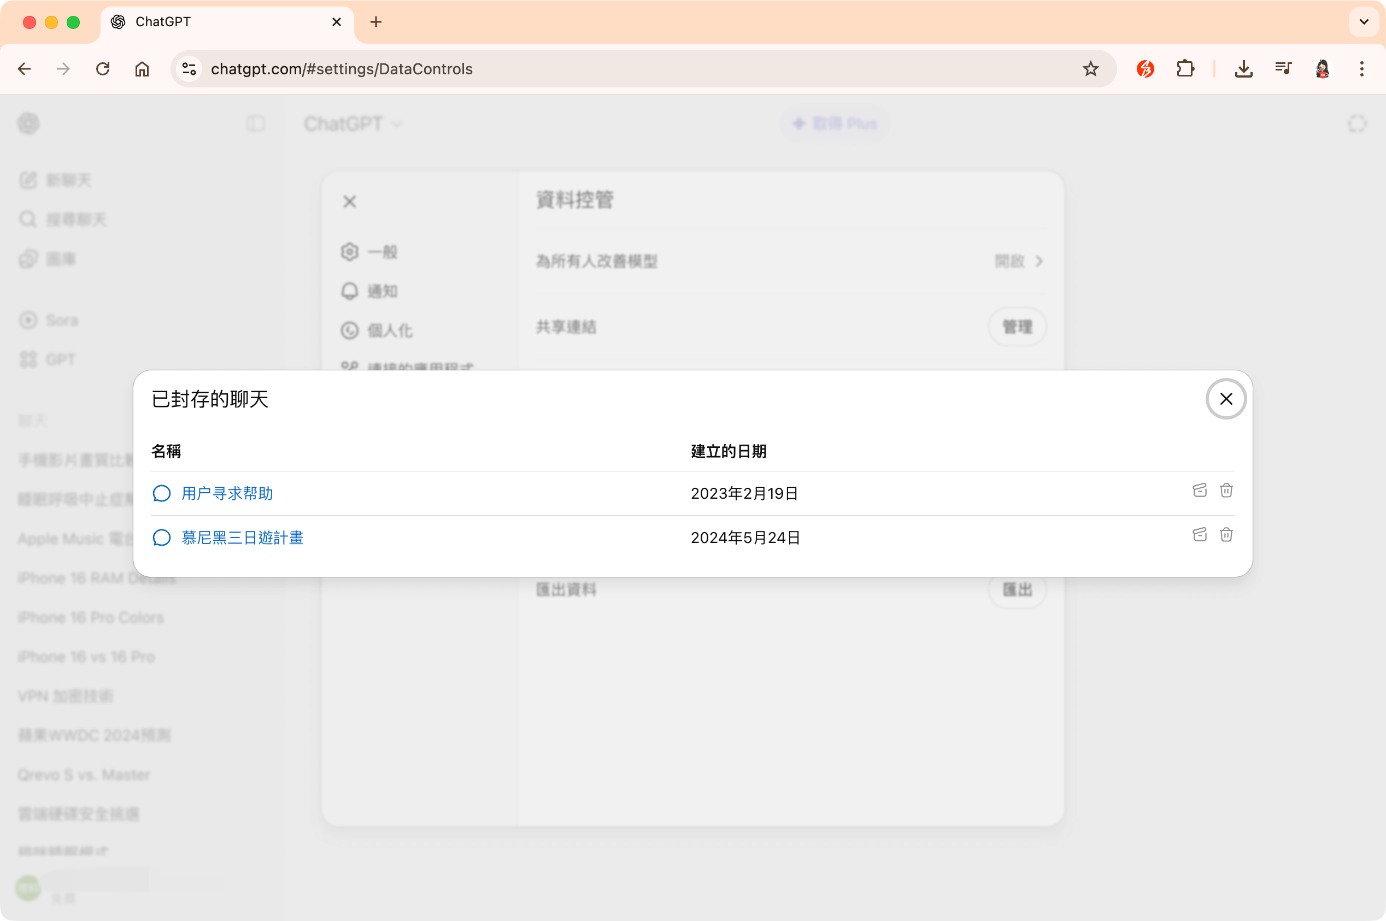Click inside the address bar
The width and height of the screenshot is (1386, 921).
[x=412, y=69]
